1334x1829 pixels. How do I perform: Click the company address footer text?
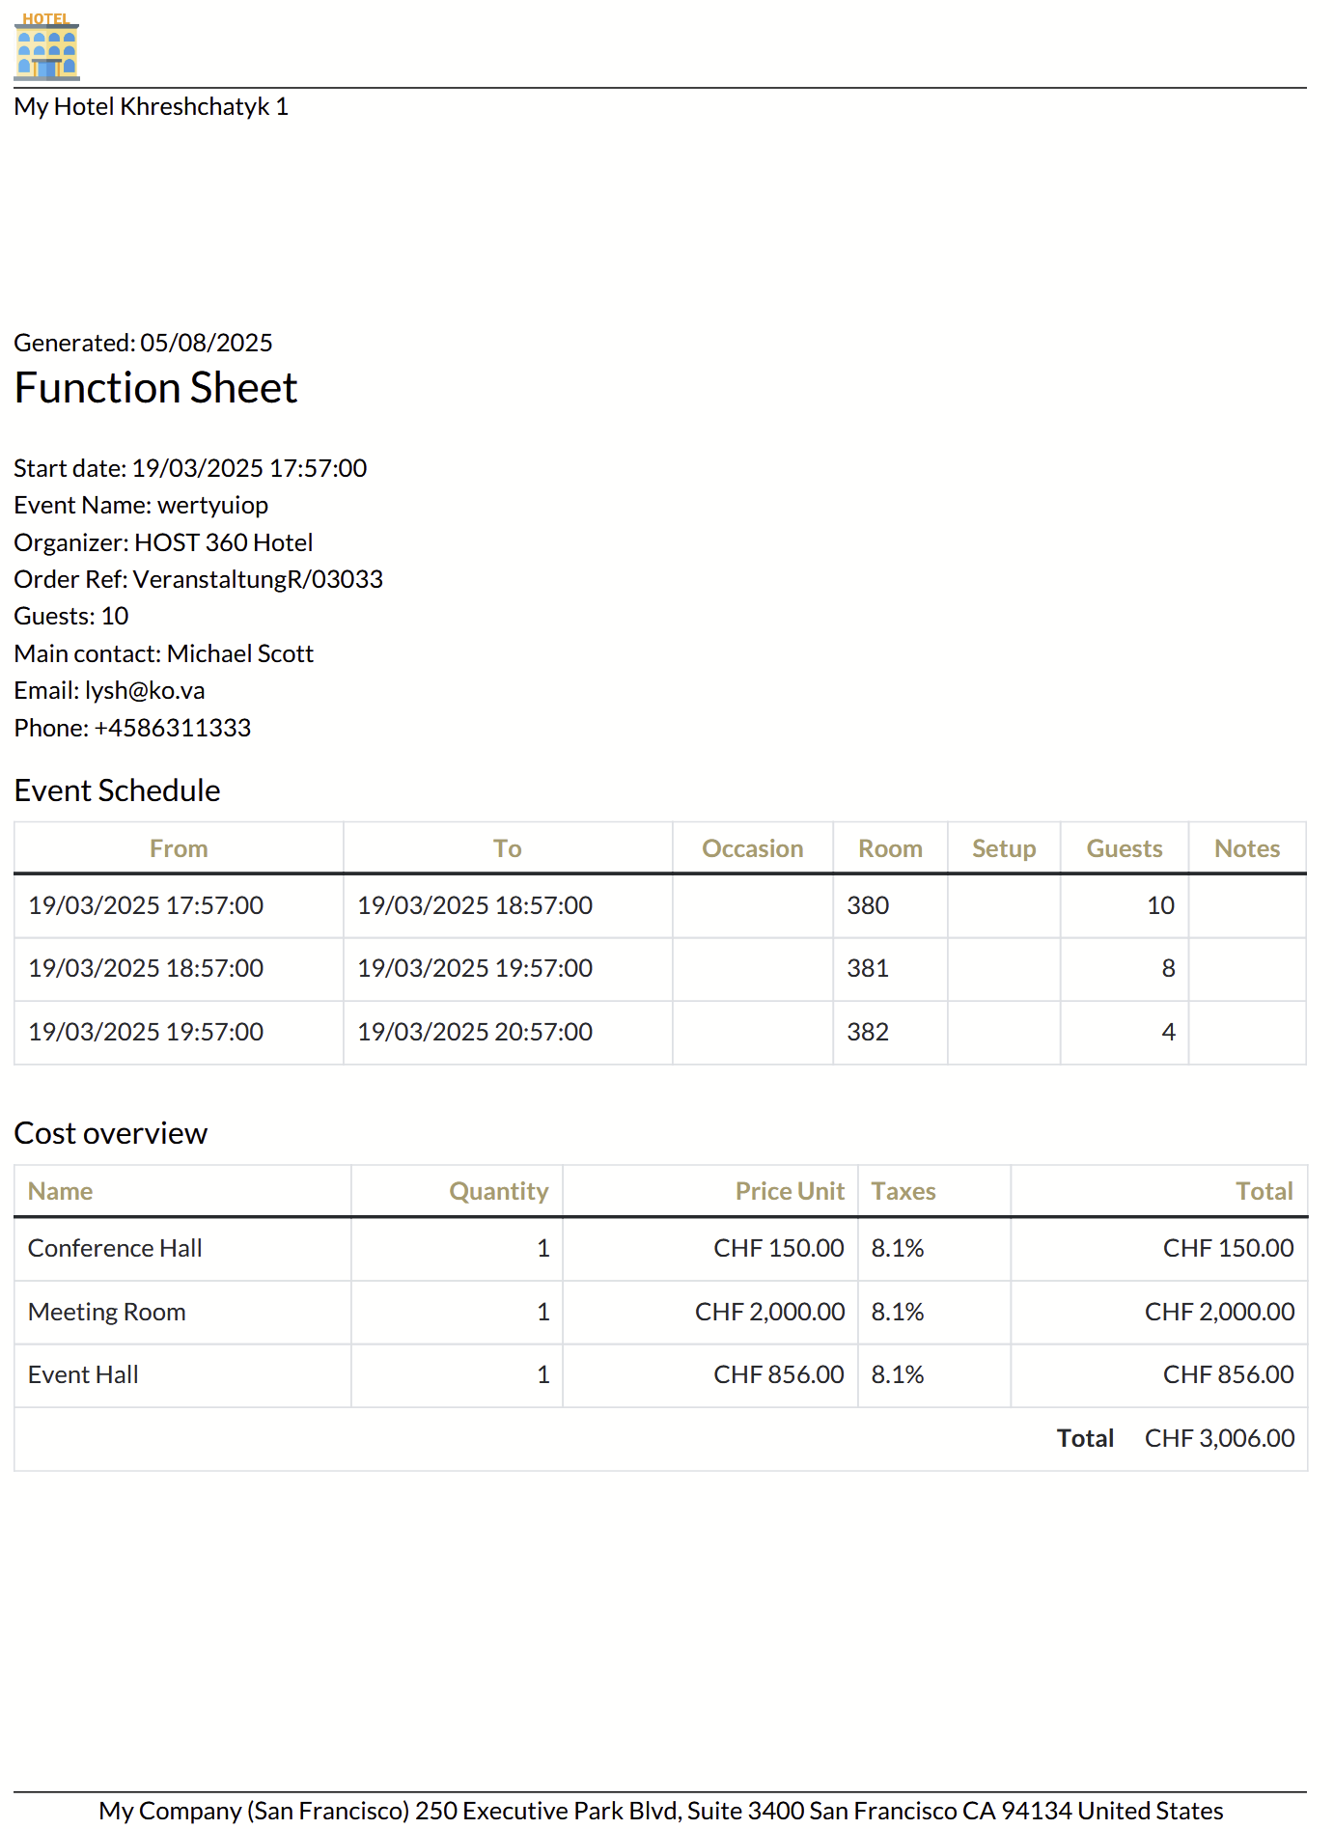[x=660, y=1811]
